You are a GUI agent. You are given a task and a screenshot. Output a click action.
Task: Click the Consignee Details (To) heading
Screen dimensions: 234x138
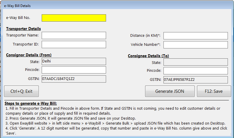click(x=148, y=56)
